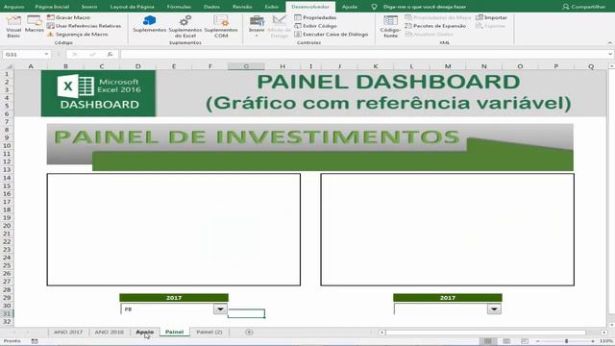Viewport: 615px width, 346px height.
Task: Open Suplementos do Excel
Action: [185, 26]
